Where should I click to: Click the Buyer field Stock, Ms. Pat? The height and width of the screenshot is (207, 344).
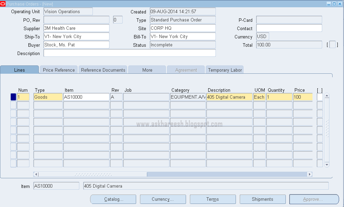[76, 45]
